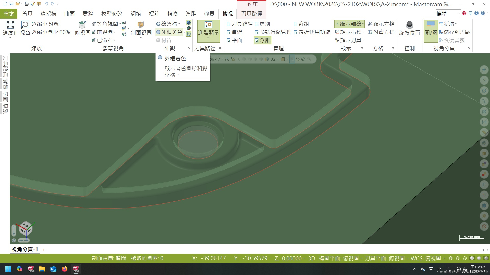490x275 pixels.
Task: Activate the 旋轉位置 rotate position tool
Action: 409,28
